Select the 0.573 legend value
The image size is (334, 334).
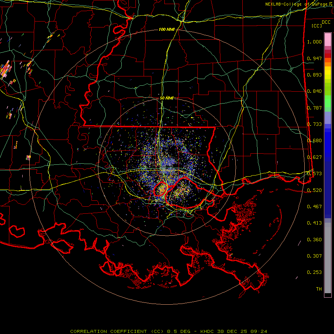pos(314,174)
